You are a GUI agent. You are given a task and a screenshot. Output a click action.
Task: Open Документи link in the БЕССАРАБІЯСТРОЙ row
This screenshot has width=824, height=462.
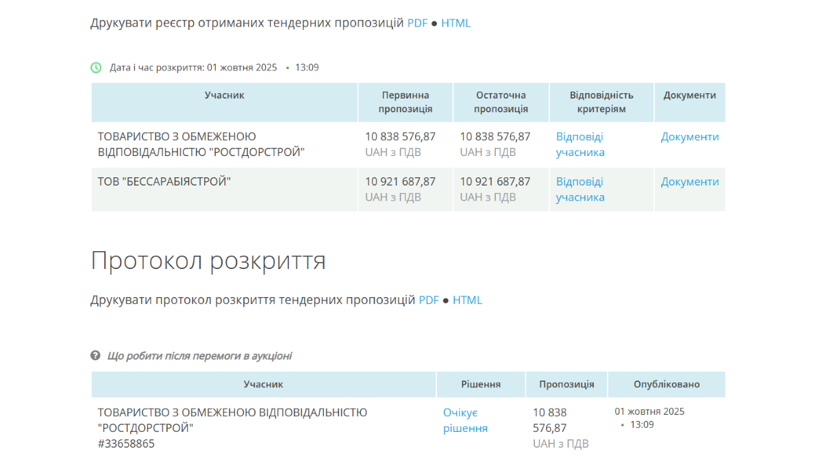pos(689,182)
